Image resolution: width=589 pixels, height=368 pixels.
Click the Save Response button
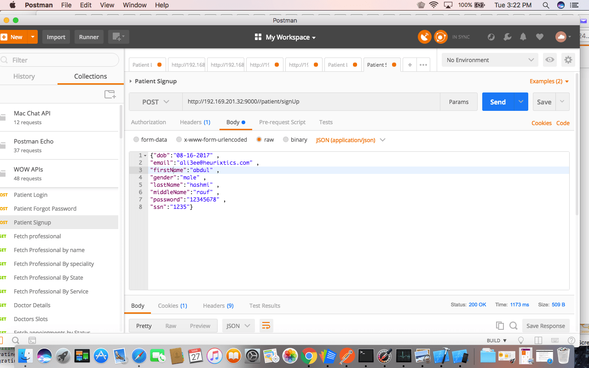[x=546, y=326]
